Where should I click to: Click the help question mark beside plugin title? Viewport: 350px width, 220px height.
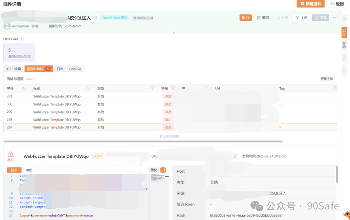(x=95, y=18)
